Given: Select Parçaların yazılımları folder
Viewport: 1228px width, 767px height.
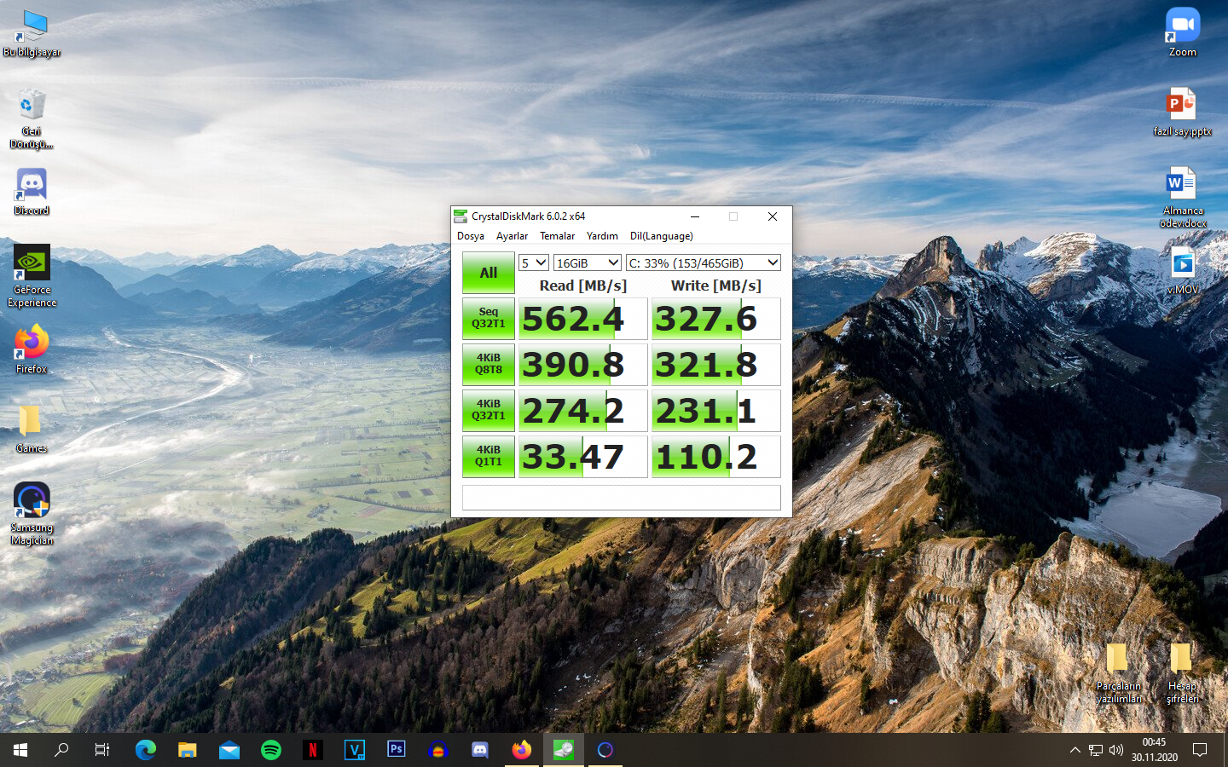Looking at the screenshot, I should coord(1118,674).
